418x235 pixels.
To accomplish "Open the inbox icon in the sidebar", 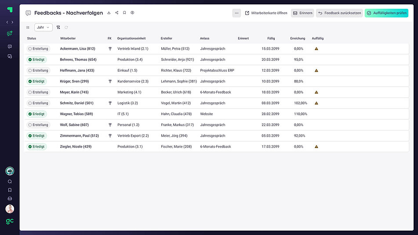I will tap(10, 198).
